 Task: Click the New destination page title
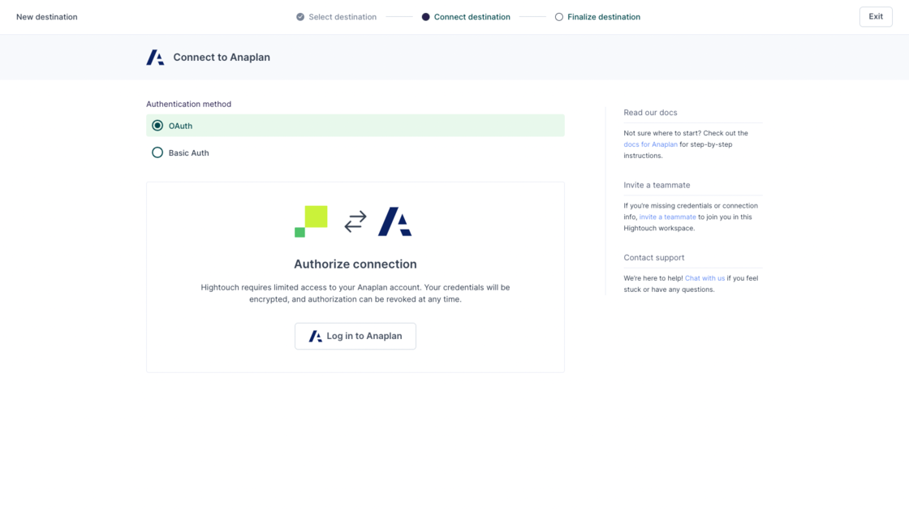coord(47,17)
